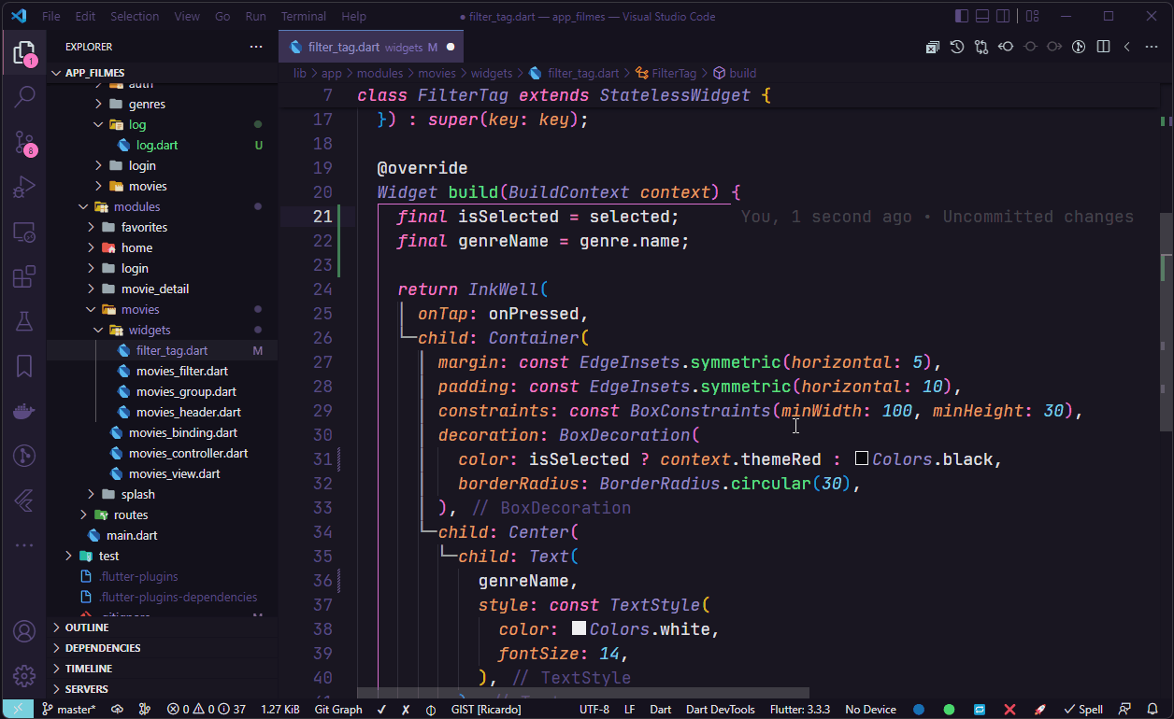
Task: Click the FilterTag breadcrumb
Action: coord(674,73)
